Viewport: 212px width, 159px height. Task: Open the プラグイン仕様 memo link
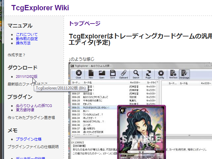pos(28,139)
